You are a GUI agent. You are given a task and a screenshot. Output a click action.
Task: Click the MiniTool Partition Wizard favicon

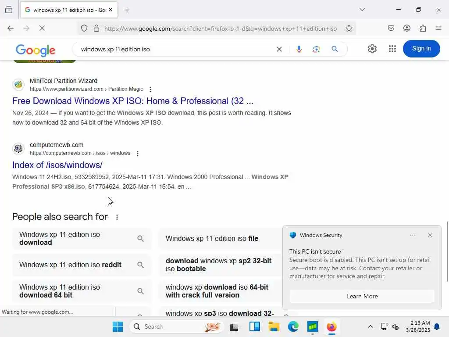pyautogui.click(x=18, y=85)
